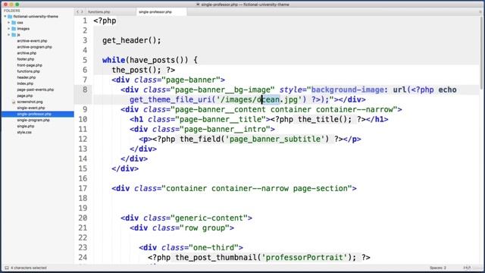Open PHP syntax selector in status bar
Screen dimensions: 485x273
[x=467, y=268]
